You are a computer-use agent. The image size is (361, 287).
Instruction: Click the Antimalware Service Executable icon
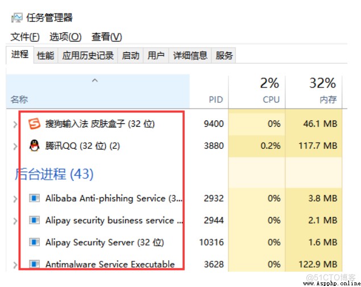click(34, 264)
